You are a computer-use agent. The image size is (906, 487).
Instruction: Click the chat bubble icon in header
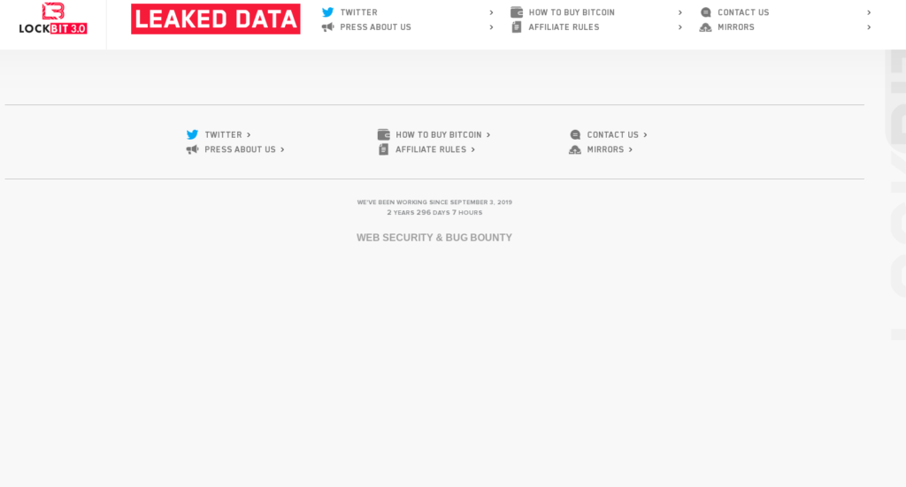coord(705,12)
